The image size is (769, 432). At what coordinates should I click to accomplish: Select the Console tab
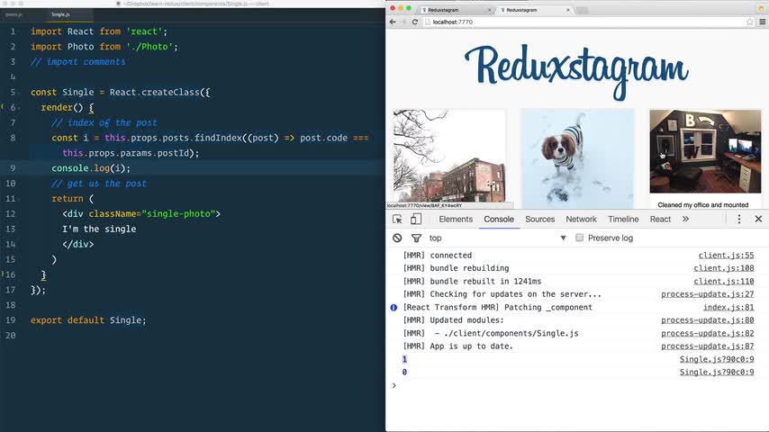pos(499,220)
